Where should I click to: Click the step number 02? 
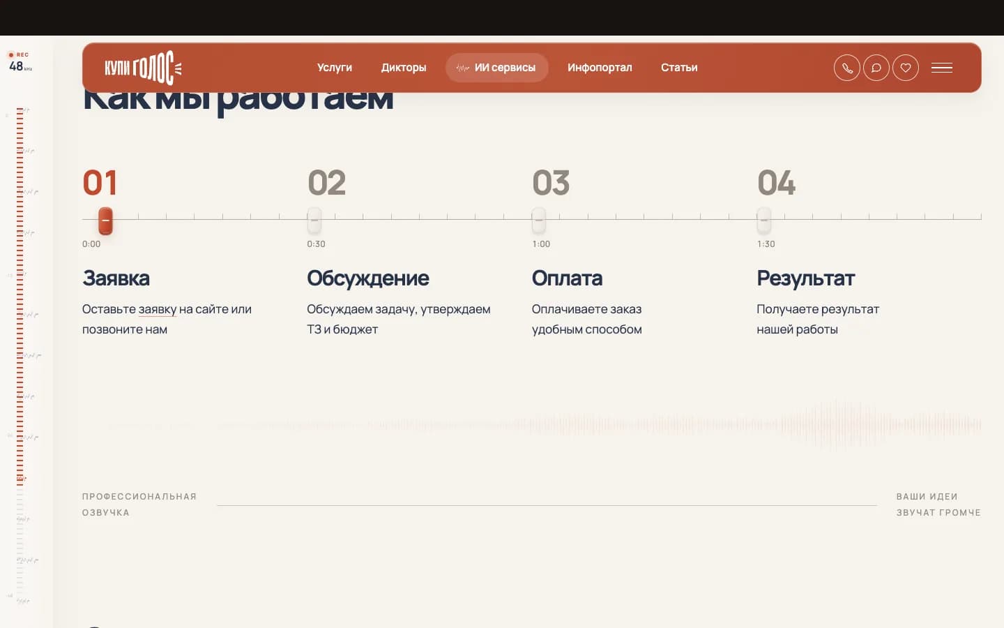326,183
